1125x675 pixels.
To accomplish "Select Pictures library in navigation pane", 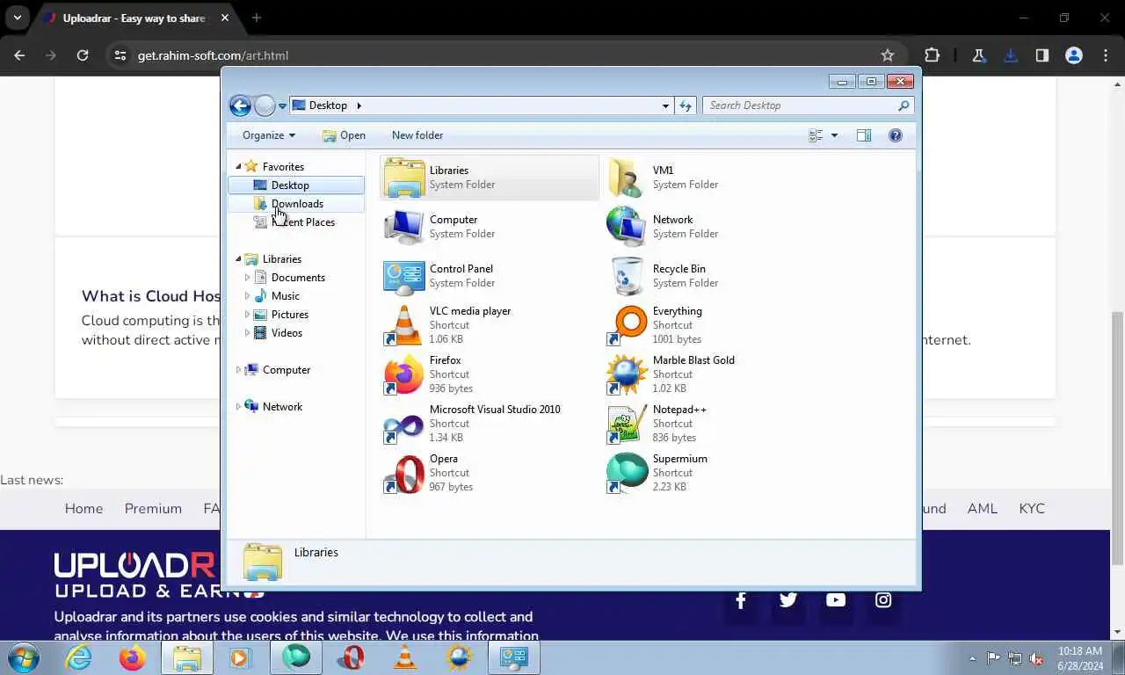I will click(290, 315).
